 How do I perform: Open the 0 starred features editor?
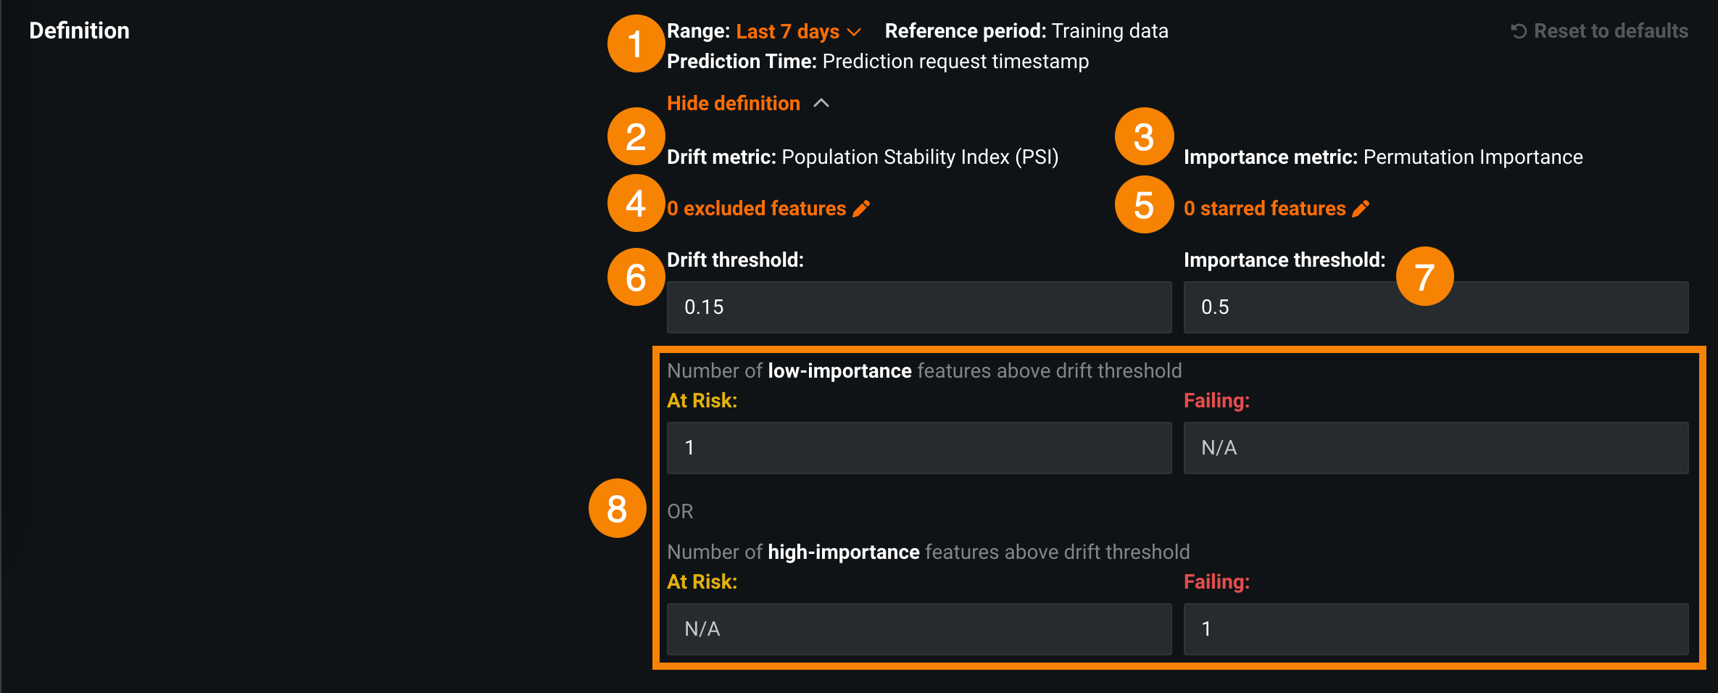[x=1264, y=209]
